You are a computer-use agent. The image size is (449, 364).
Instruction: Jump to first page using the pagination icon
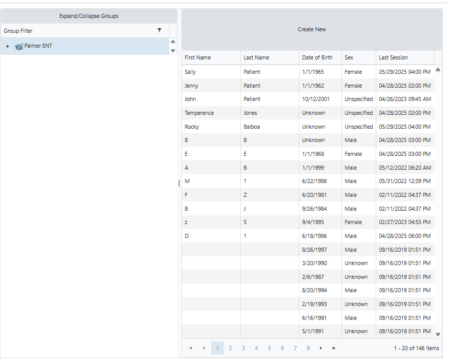coord(191,348)
